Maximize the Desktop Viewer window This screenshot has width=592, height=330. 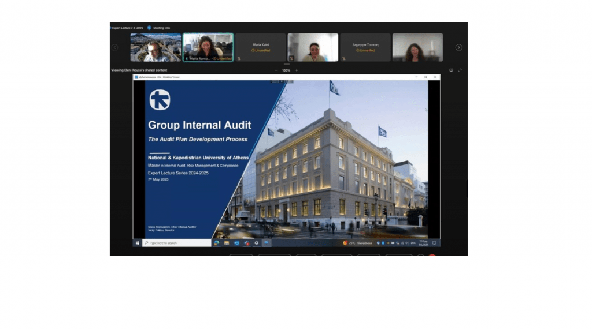coord(425,77)
